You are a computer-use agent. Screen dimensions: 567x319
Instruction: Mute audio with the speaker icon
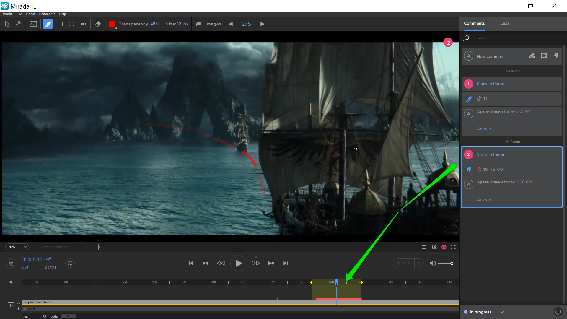click(x=433, y=263)
